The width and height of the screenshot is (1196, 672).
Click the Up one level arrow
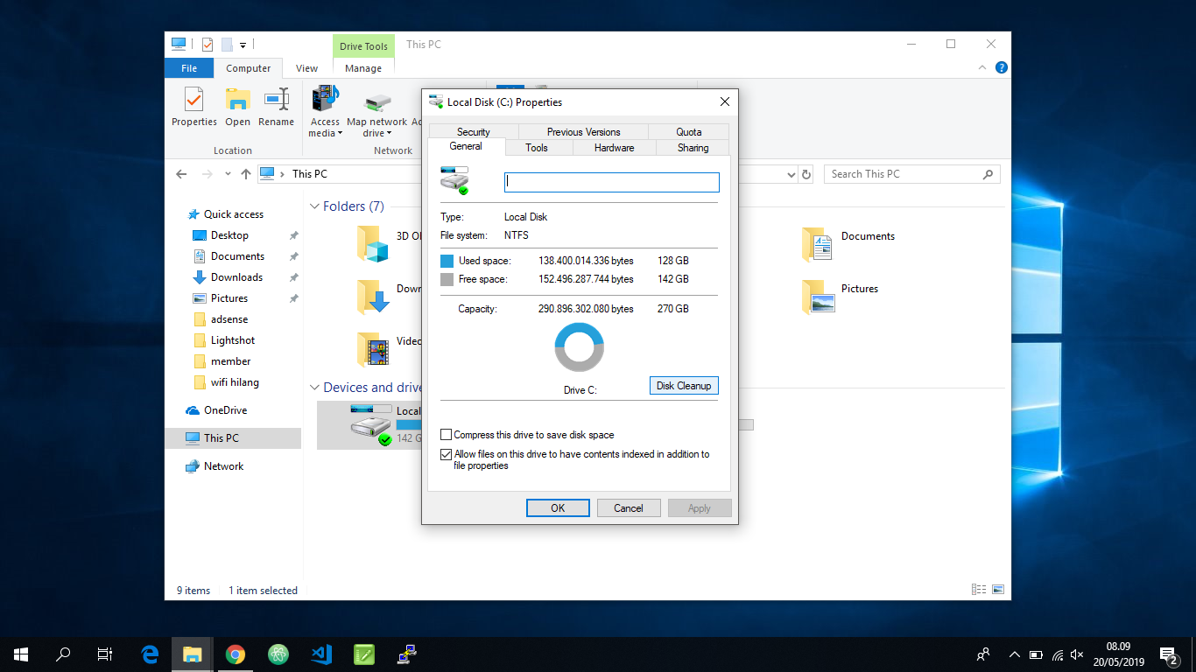click(x=246, y=174)
